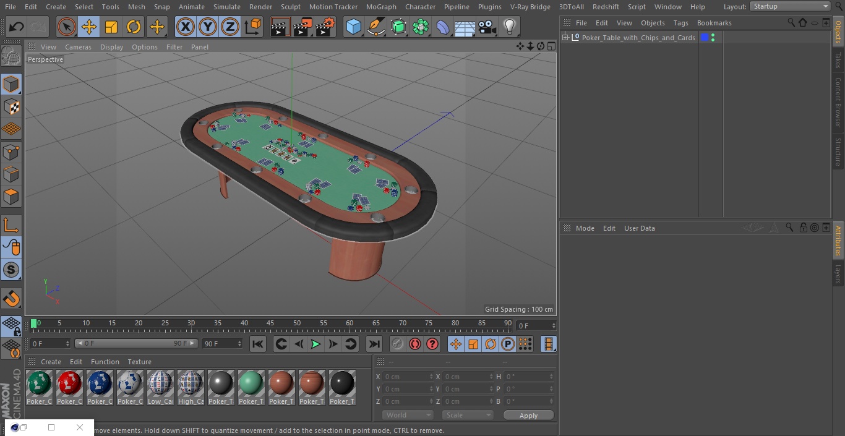Screen dimensions: 845x436
Task: Switch to Edges mode
Action: click(11, 174)
